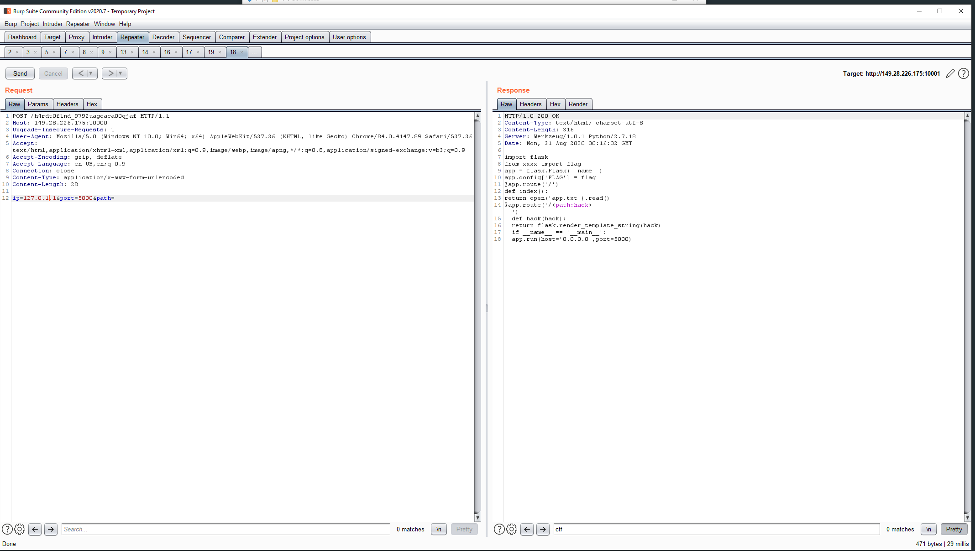Open the response Render tab
This screenshot has height=551, width=975.
pyautogui.click(x=578, y=104)
